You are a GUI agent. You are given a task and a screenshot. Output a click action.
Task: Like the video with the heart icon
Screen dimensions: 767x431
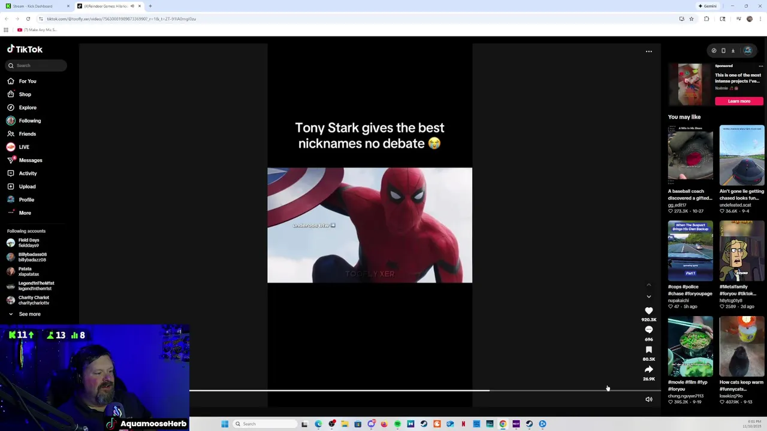click(648, 311)
